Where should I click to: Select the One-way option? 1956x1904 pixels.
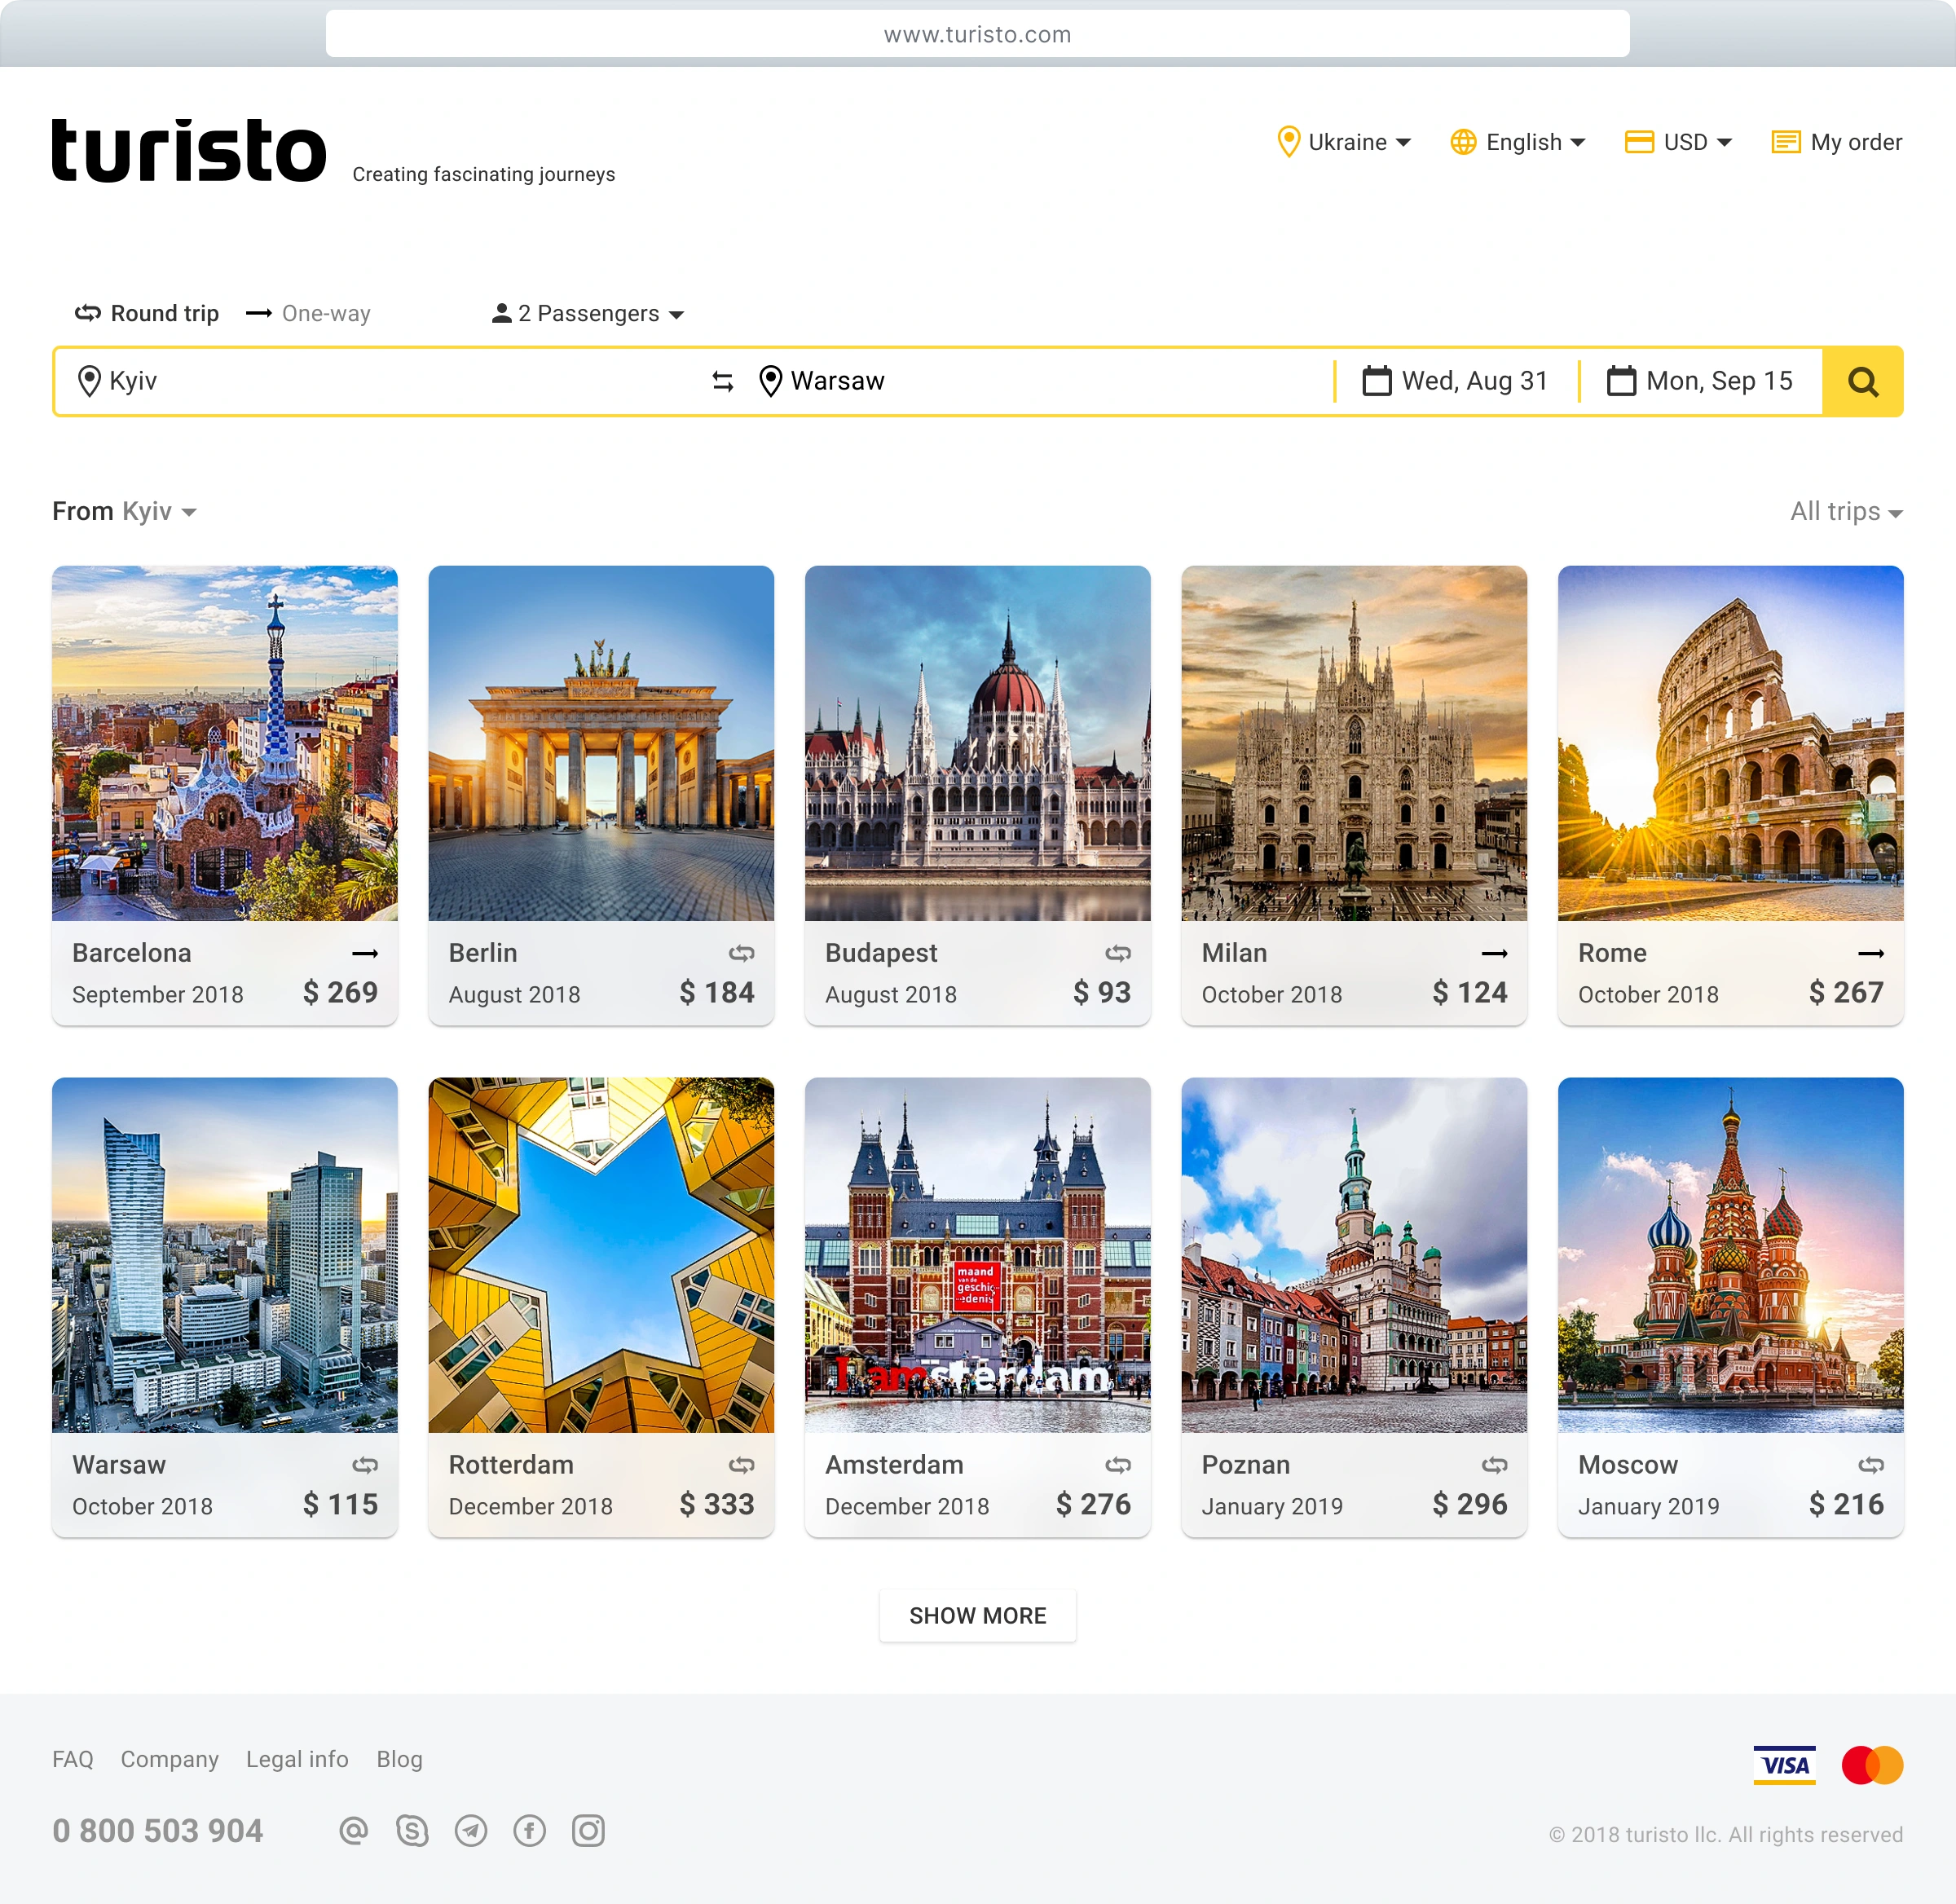(308, 313)
